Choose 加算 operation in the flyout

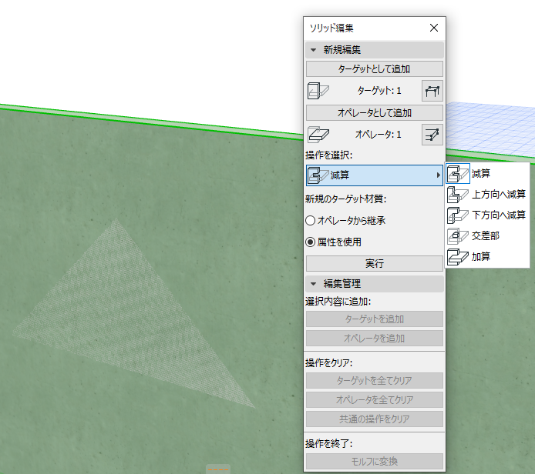487,257
